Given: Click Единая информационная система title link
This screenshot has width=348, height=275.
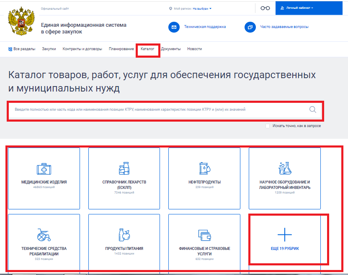Looking at the screenshot, I should tap(84, 28).
